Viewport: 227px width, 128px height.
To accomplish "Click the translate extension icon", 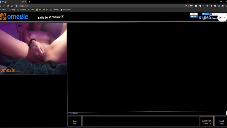I will coord(200,6).
